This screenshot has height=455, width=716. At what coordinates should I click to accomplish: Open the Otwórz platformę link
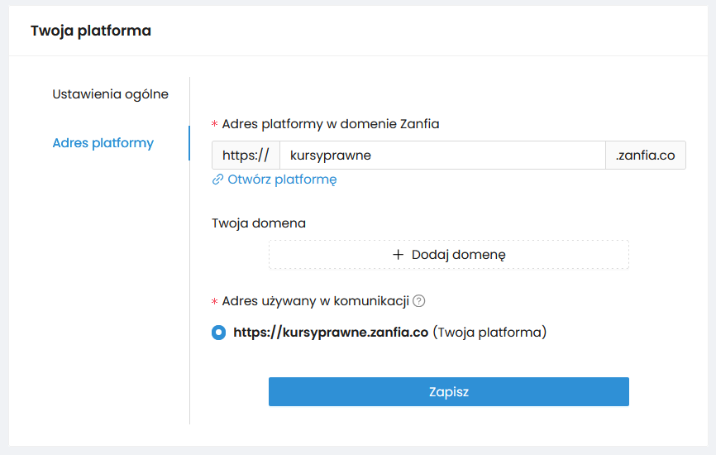[x=282, y=180]
